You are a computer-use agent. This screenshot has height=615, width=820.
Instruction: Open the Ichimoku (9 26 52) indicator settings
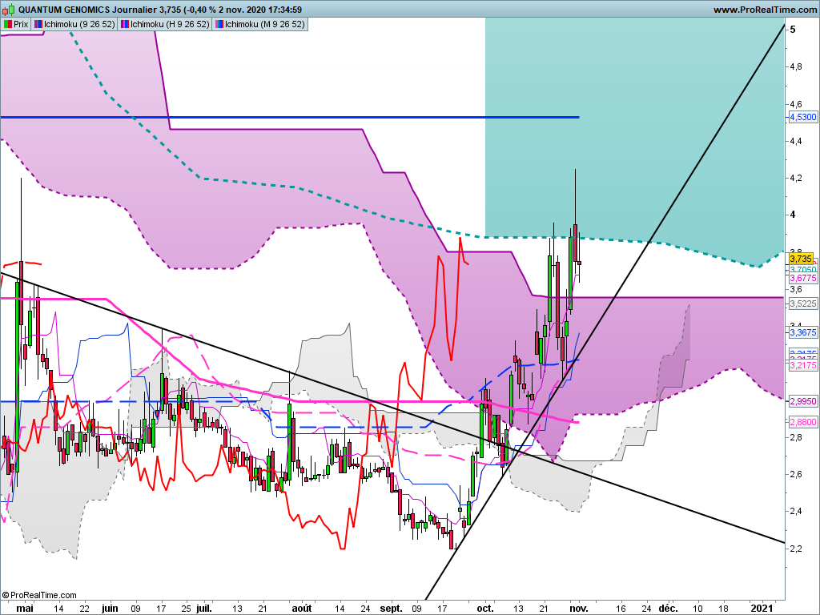pos(74,24)
